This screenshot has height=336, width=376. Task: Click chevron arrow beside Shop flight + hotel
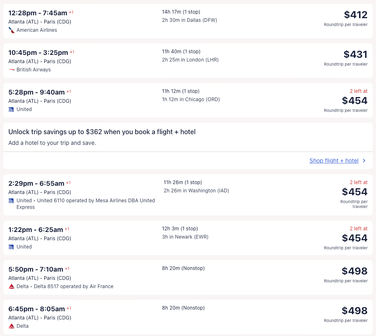(x=364, y=161)
